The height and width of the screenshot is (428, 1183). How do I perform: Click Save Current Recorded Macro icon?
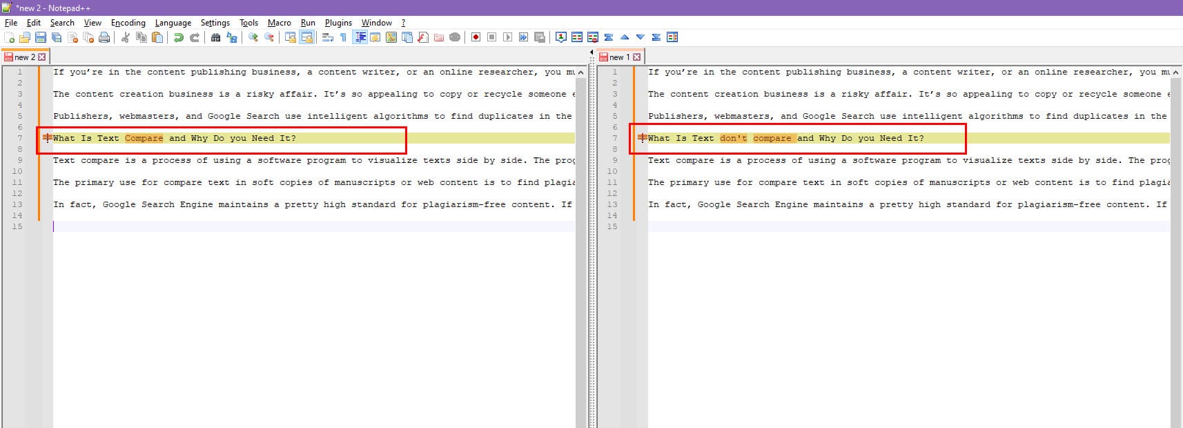(540, 37)
